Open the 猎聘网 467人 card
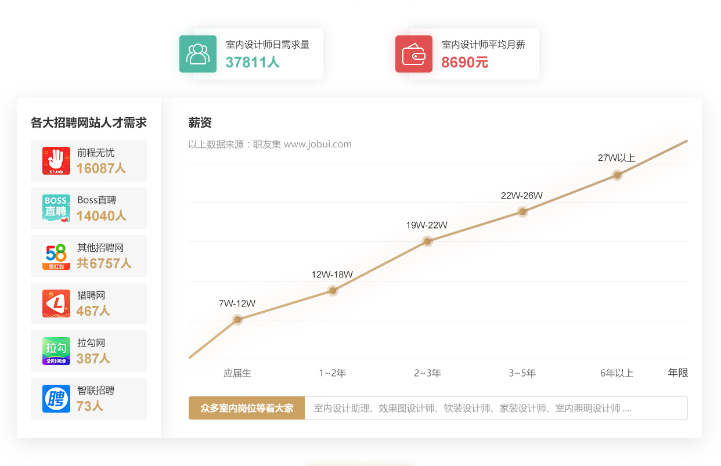721x466 pixels. point(89,304)
